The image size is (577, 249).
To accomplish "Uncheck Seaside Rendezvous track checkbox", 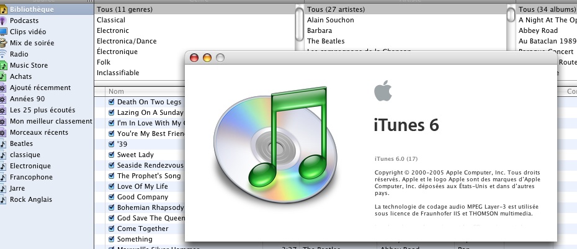I will point(112,165).
